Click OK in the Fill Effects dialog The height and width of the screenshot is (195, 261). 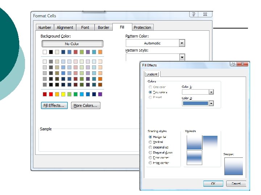(x=213, y=183)
